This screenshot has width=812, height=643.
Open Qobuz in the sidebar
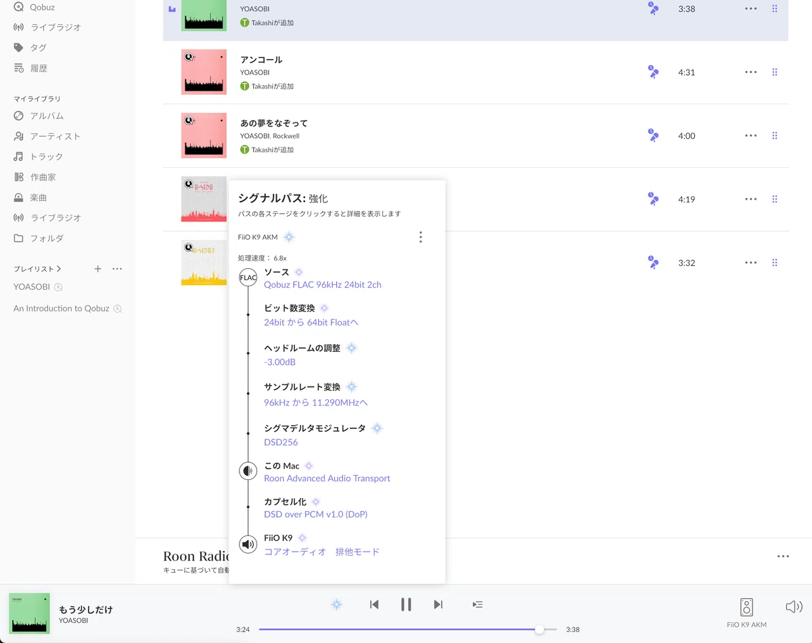[35, 7]
